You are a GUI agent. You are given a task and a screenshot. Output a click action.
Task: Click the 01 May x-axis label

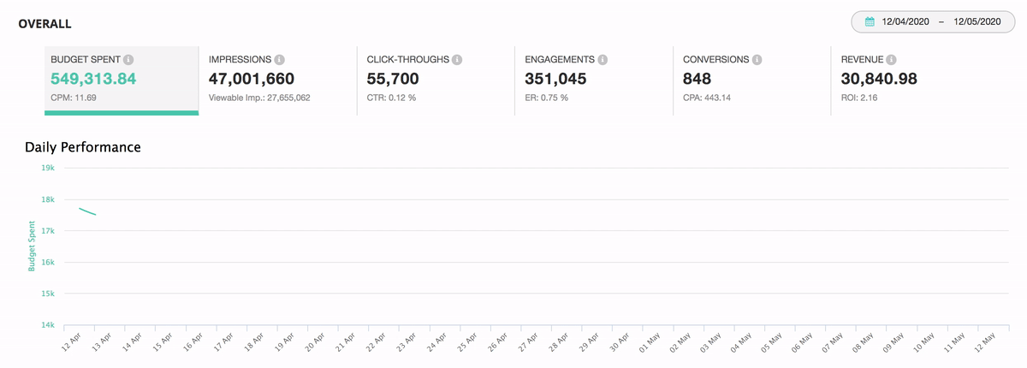tap(650, 342)
